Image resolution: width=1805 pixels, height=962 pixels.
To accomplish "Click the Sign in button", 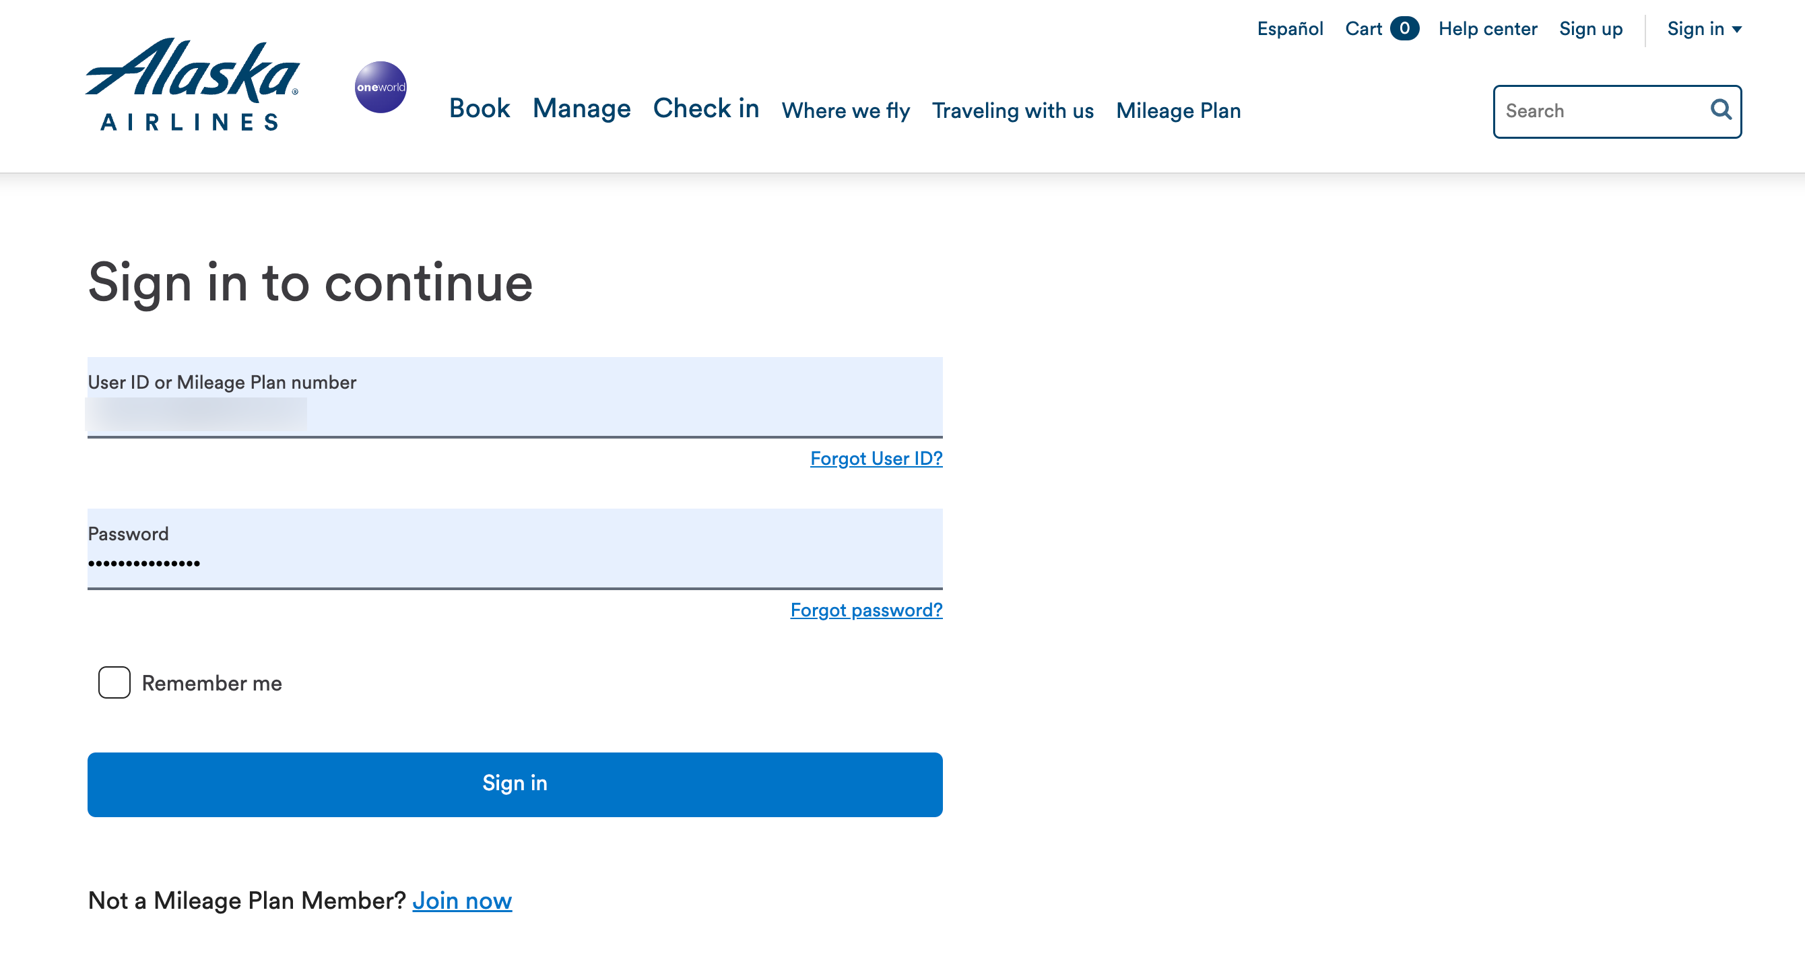I will (x=515, y=784).
